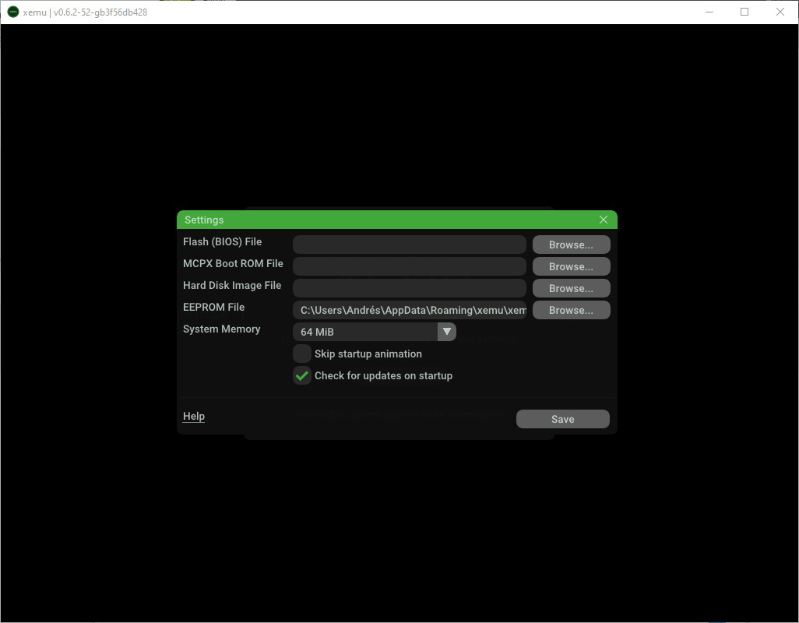The width and height of the screenshot is (799, 623).
Task: Minimize the xemu window
Action: (x=709, y=12)
